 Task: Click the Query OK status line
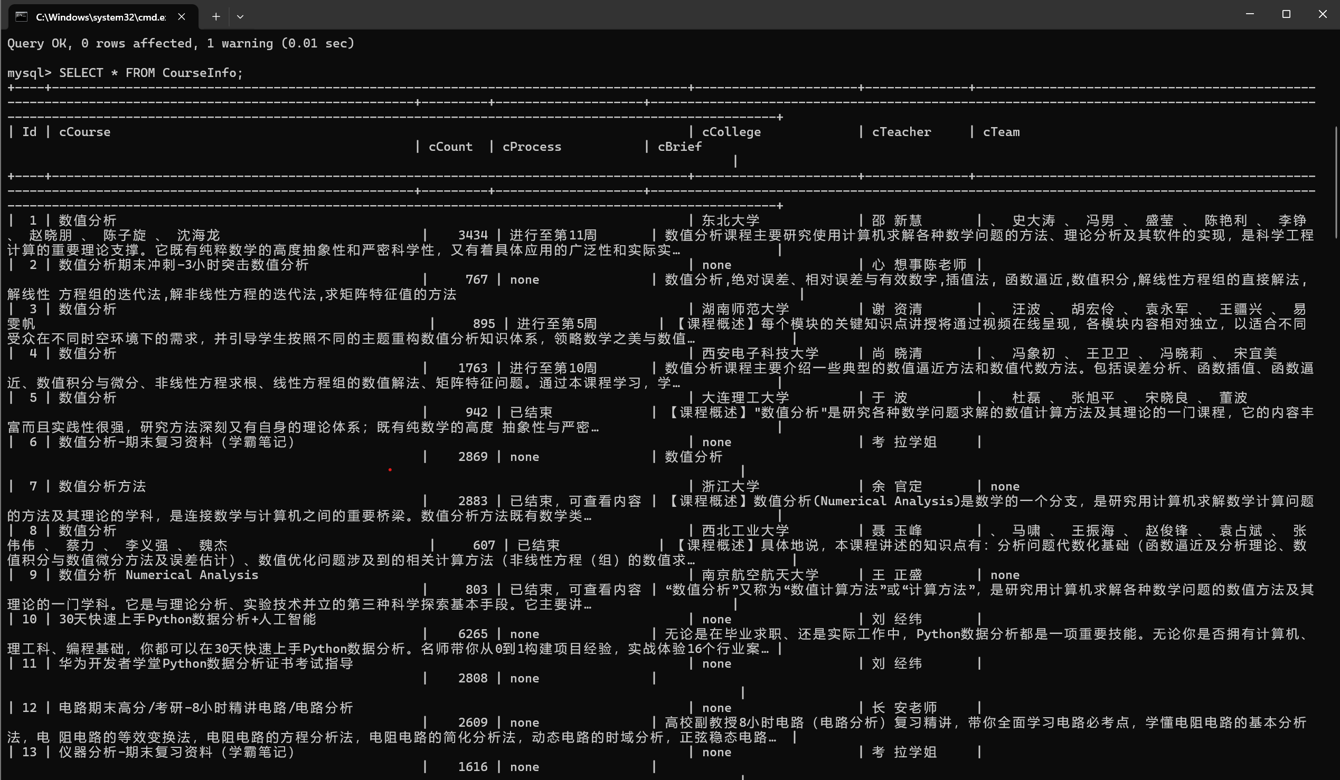pos(181,43)
